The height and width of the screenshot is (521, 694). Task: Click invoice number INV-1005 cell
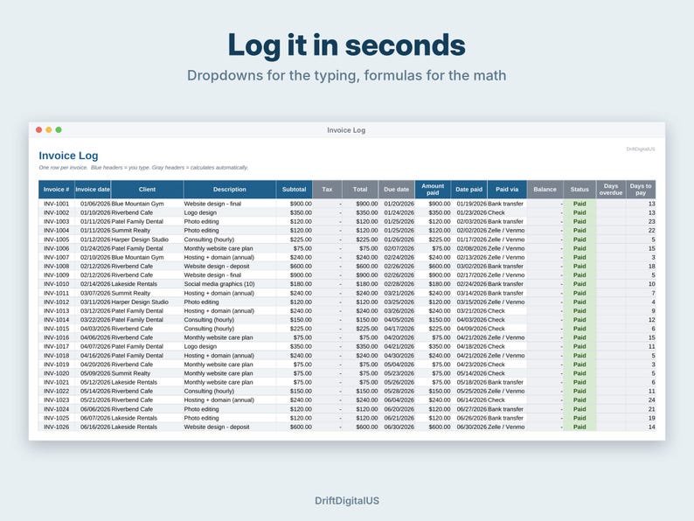click(x=57, y=240)
